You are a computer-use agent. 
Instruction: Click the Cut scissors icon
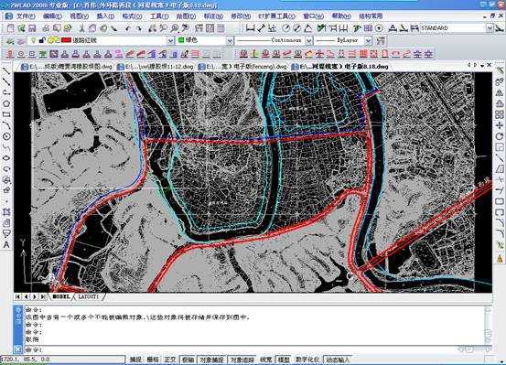[82, 28]
